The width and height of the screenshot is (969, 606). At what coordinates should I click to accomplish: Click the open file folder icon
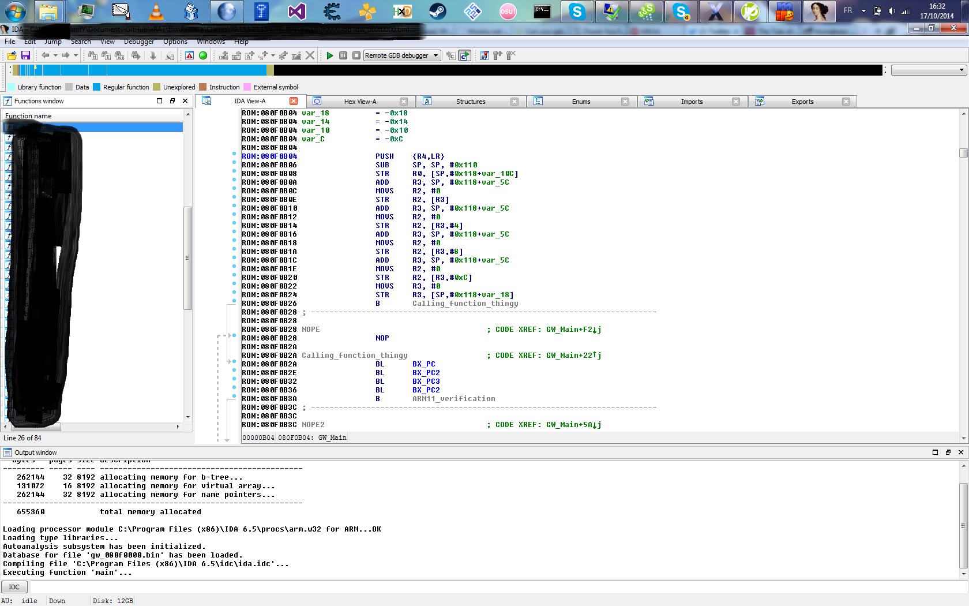pos(12,55)
